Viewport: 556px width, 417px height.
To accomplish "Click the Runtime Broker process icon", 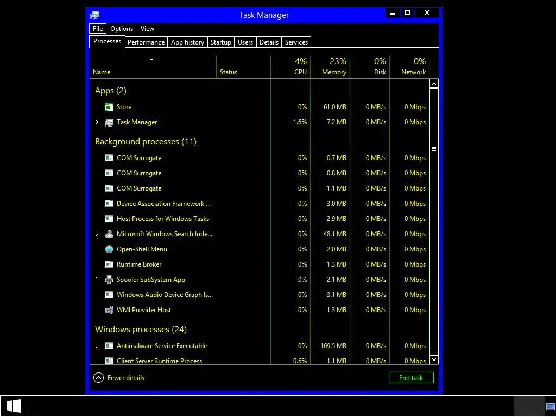I will click(x=109, y=264).
